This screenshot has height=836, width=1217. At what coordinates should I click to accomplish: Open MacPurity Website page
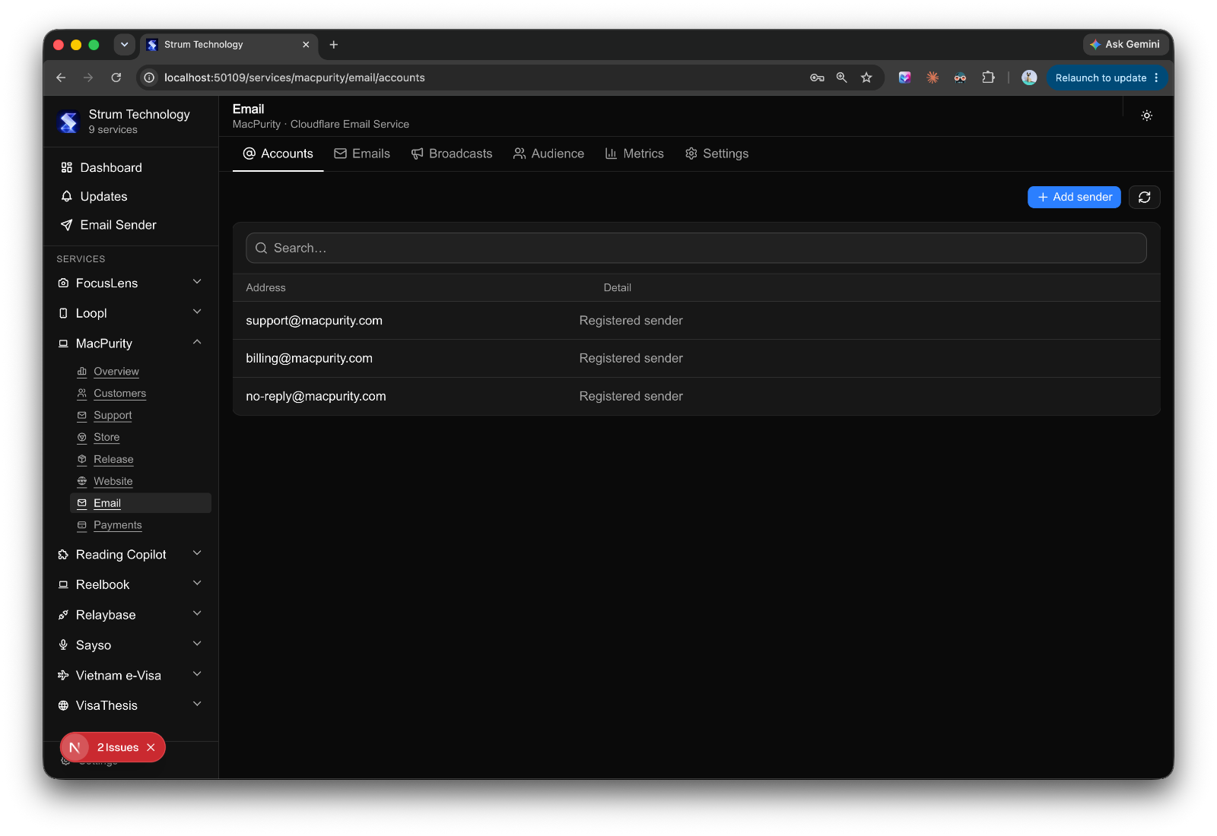point(113,482)
